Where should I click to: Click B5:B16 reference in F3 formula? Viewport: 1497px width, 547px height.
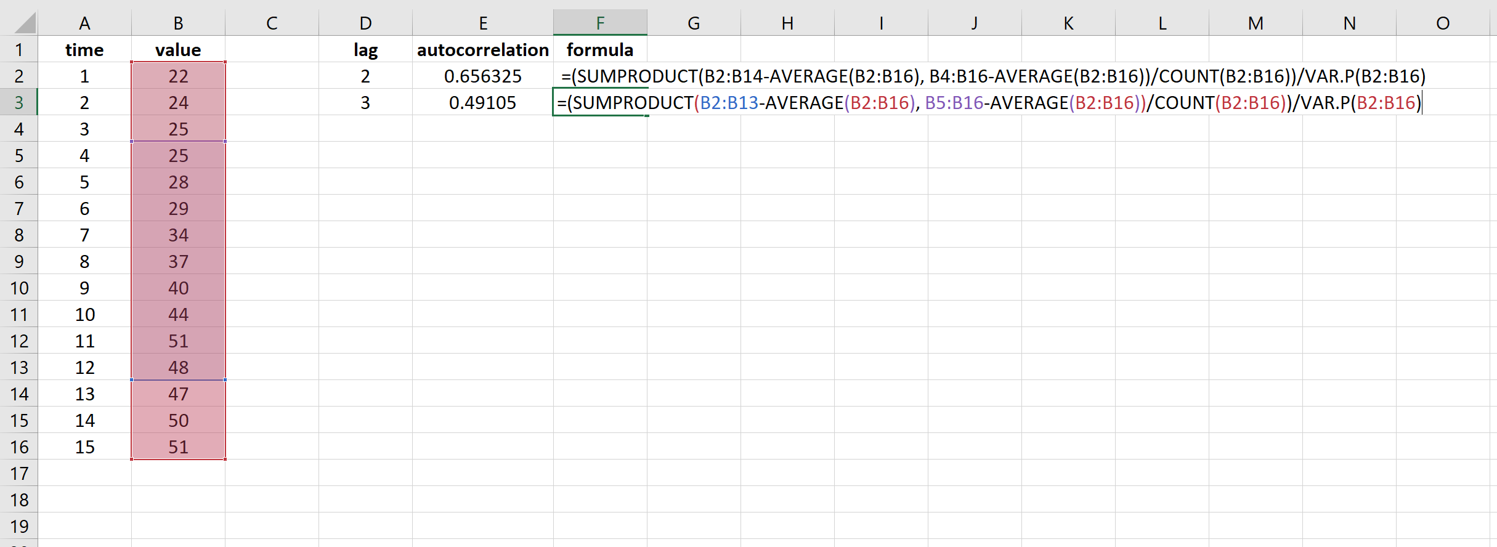click(x=954, y=102)
